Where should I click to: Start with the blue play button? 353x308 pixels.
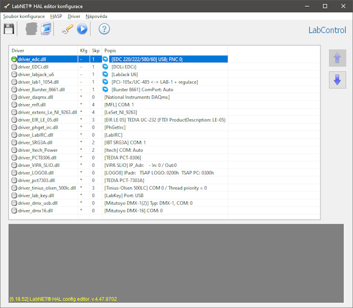point(82,29)
